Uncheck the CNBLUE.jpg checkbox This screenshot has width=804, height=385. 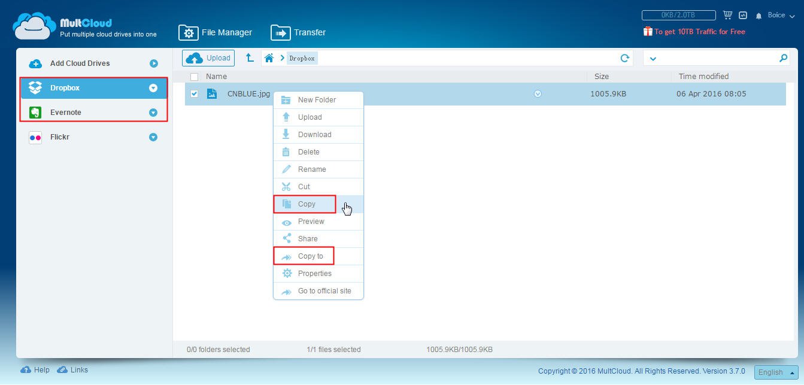[x=194, y=93]
